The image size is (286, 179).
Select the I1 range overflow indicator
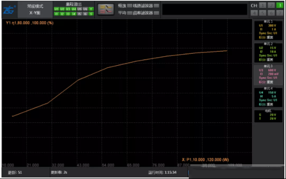56,14
